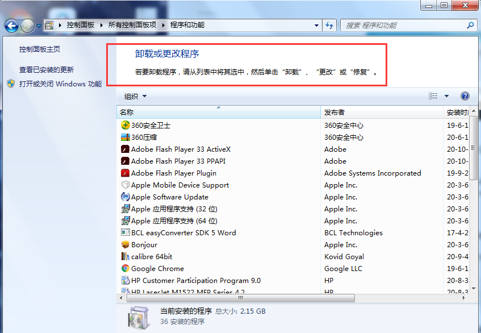Click the Bonjour program name
The width and height of the screenshot is (481, 333).
pyautogui.click(x=144, y=244)
